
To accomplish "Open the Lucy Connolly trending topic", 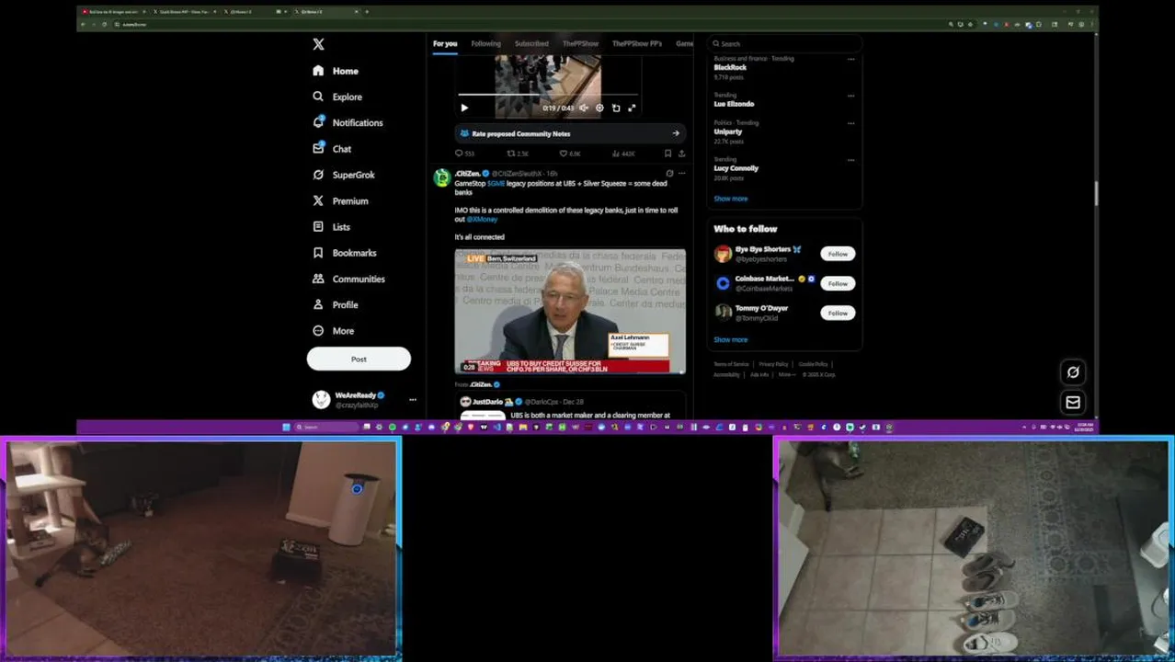I will (x=736, y=168).
